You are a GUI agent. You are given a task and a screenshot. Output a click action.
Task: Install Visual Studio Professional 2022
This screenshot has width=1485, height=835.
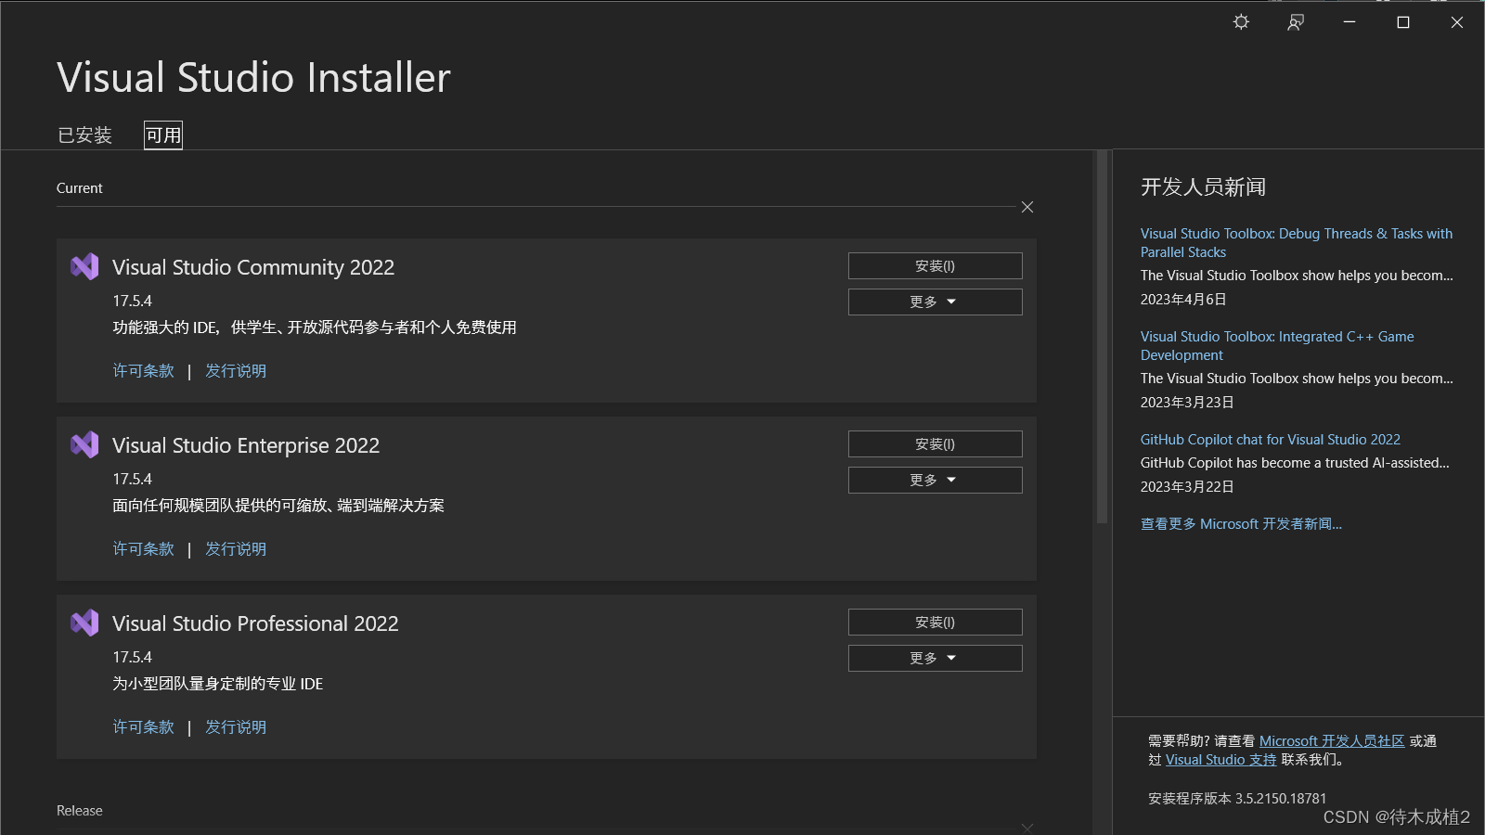click(936, 623)
